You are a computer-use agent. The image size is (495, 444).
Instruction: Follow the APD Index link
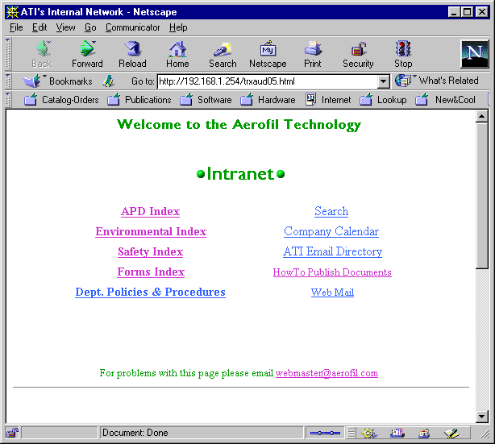(x=150, y=212)
